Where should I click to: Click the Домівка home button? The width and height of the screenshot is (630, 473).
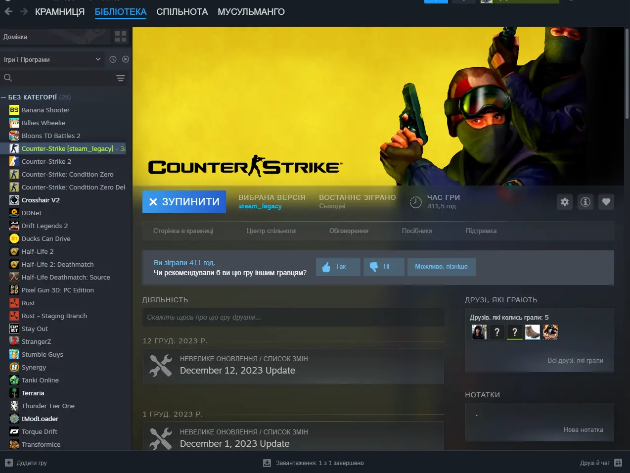tap(54, 37)
